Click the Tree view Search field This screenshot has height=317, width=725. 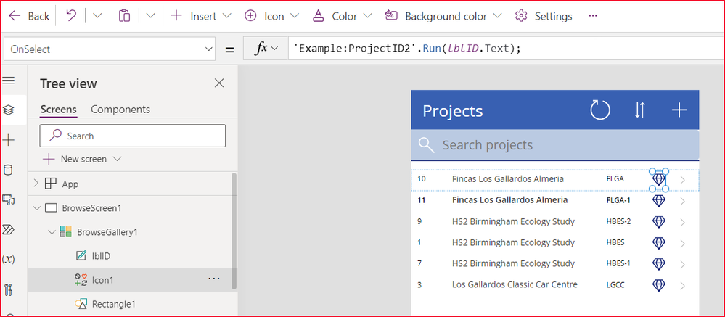pyautogui.click(x=133, y=136)
